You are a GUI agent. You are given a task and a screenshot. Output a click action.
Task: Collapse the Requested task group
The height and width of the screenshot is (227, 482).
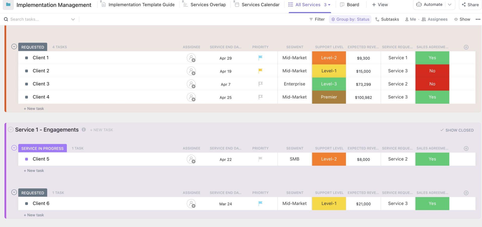click(14, 47)
